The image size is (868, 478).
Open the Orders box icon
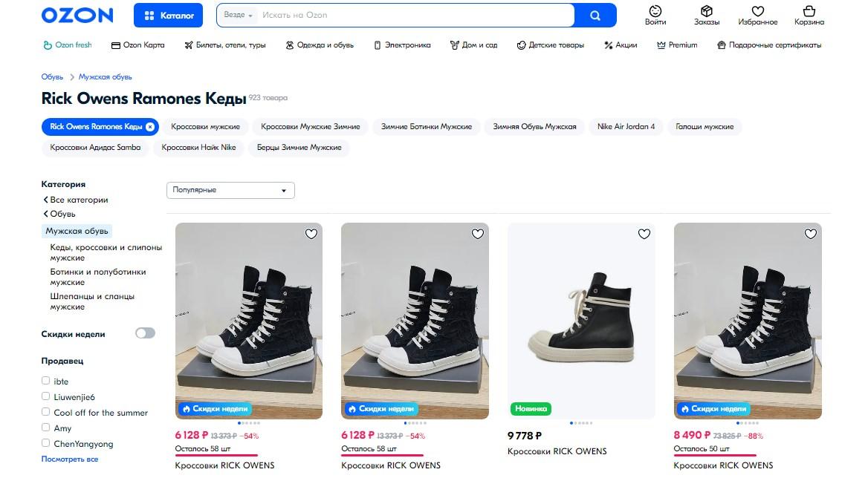tap(707, 12)
